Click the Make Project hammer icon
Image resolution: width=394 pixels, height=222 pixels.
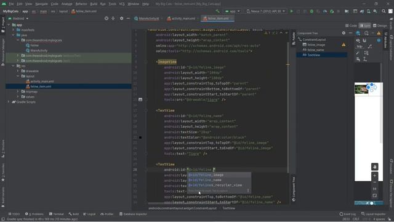tap(217, 11)
